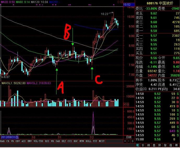Click the 卖三 ask price 9.60
Viewport: 180px width, 148px height.
[x=154, y=22]
